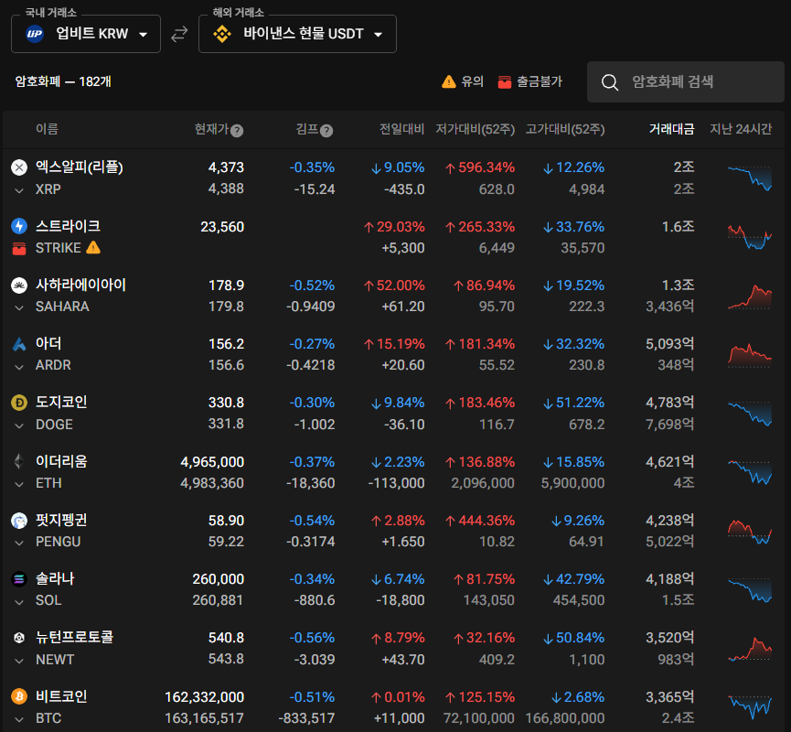Expand the SOL row chevron
Screen dimensions: 791x732
(x=19, y=602)
